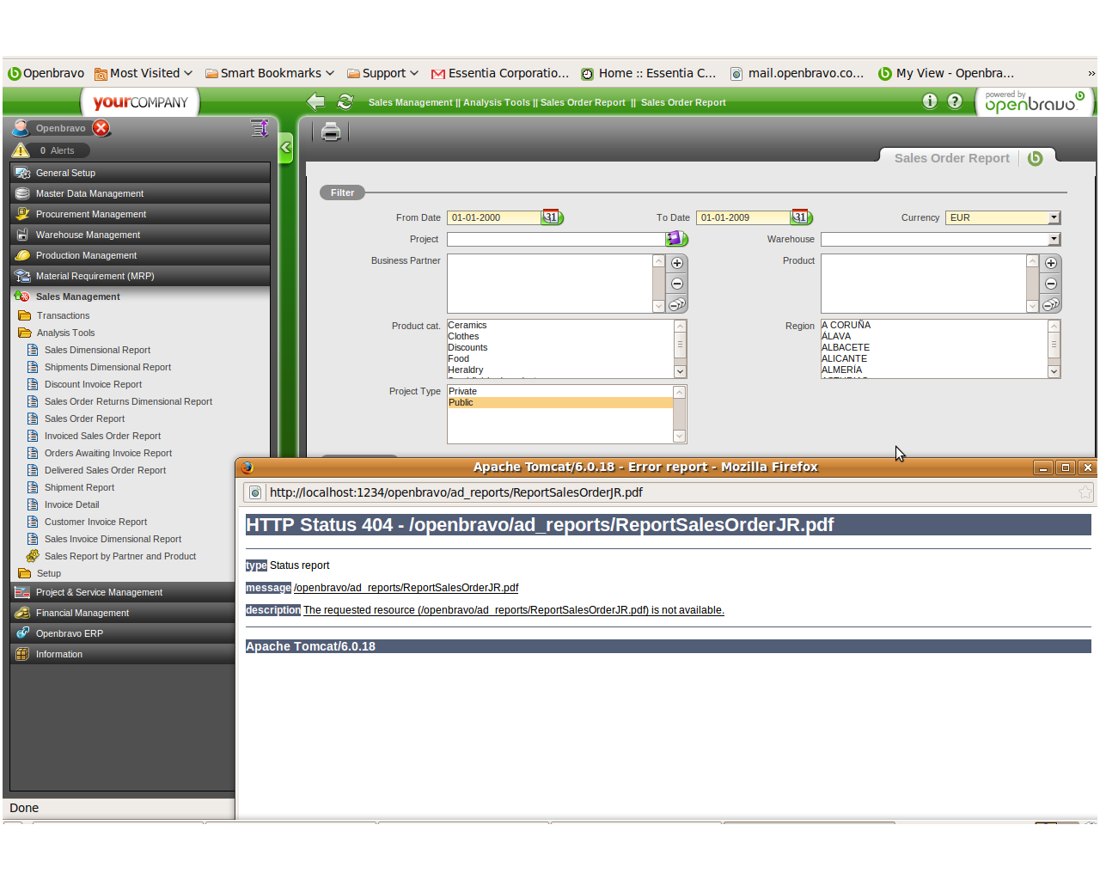Click the refresh icon in header

click(345, 101)
